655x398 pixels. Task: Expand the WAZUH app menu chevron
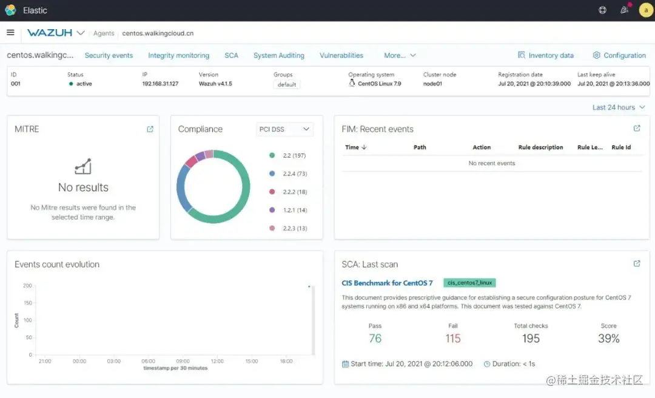pos(81,33)
